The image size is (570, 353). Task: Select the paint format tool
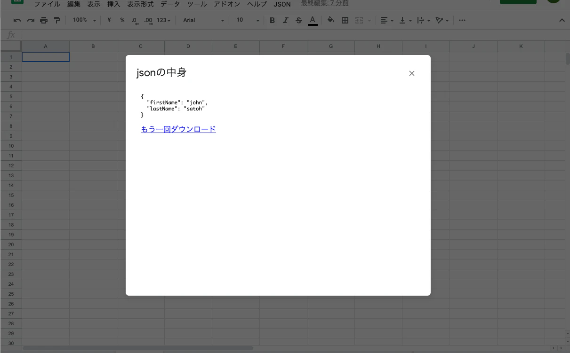(x=57, y=20)
